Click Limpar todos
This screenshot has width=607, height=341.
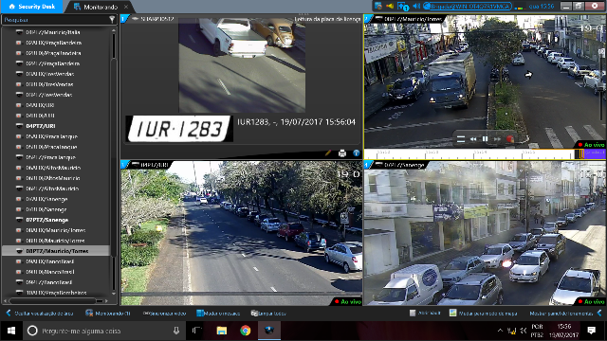click(268, 314)
